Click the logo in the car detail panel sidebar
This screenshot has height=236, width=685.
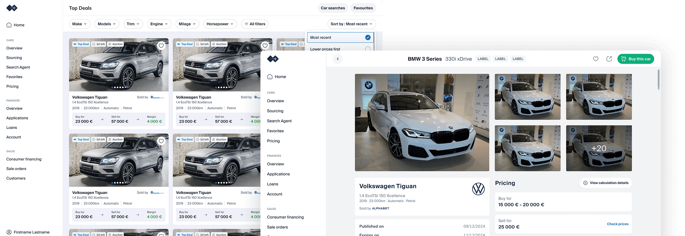pyautogui.click(x=273, y=59)
